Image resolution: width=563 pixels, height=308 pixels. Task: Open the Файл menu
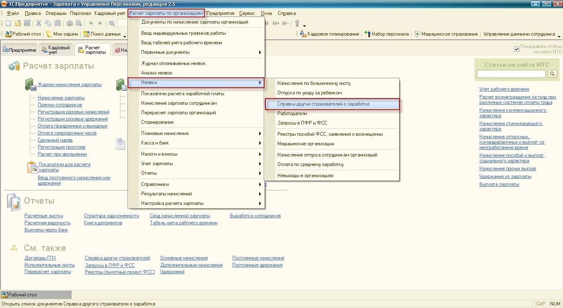13,13
